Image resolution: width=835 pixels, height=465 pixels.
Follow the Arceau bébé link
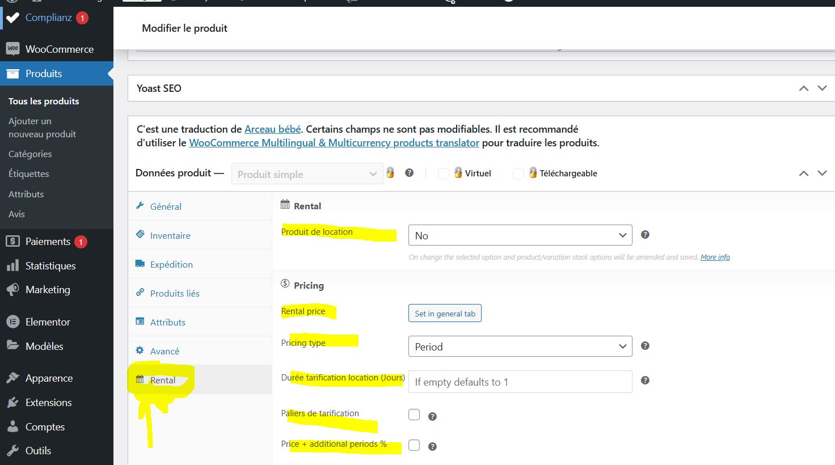pyautogui.click(x=273, y=129)
